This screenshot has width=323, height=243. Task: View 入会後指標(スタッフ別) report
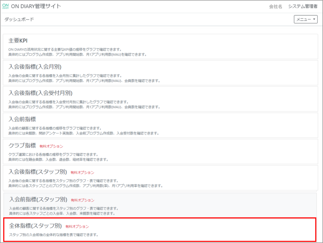click(x=38, y=172)
